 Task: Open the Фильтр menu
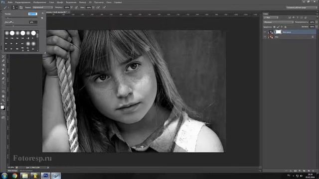pyautogui.click(x=82, y=2)
